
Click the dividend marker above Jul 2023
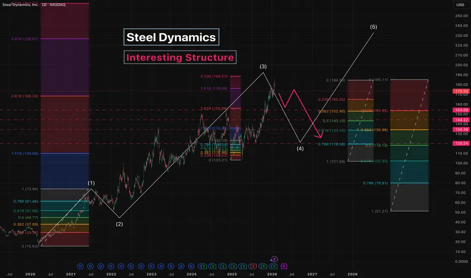171,266
